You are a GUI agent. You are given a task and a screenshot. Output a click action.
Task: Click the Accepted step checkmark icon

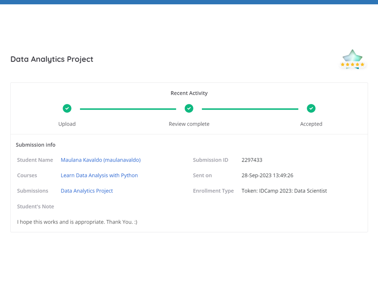(311, 108)
